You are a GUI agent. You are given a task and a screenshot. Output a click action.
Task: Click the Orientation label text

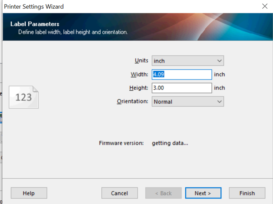click(x=132, y=101)
